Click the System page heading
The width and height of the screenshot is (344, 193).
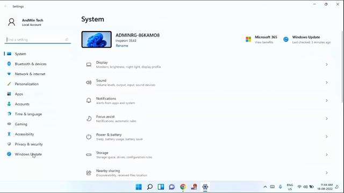pyautogui.click(x=92, y=19)
